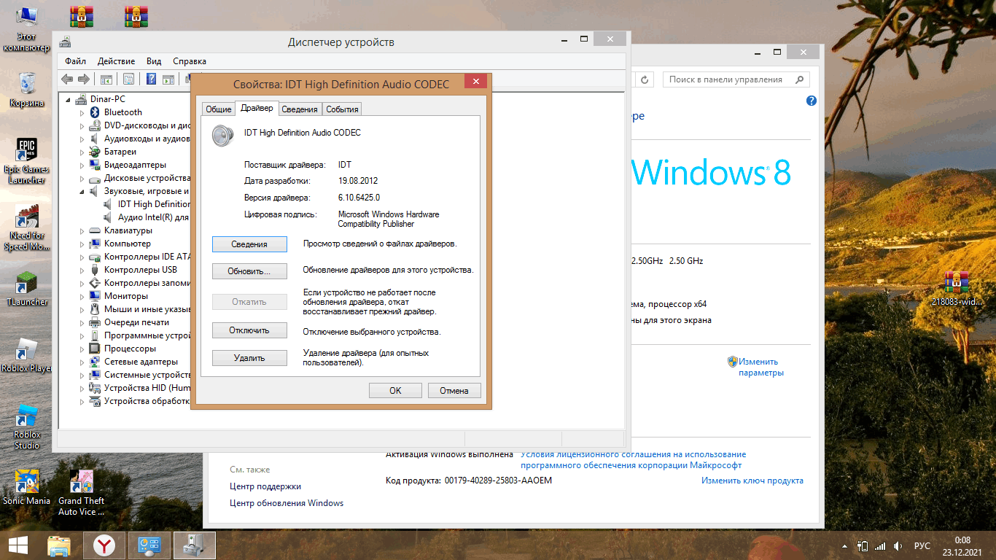Click the Видеоадаптеры display adapter icon
The width and height of the screenshot is (996, 560).
click(x=94, y=165)
